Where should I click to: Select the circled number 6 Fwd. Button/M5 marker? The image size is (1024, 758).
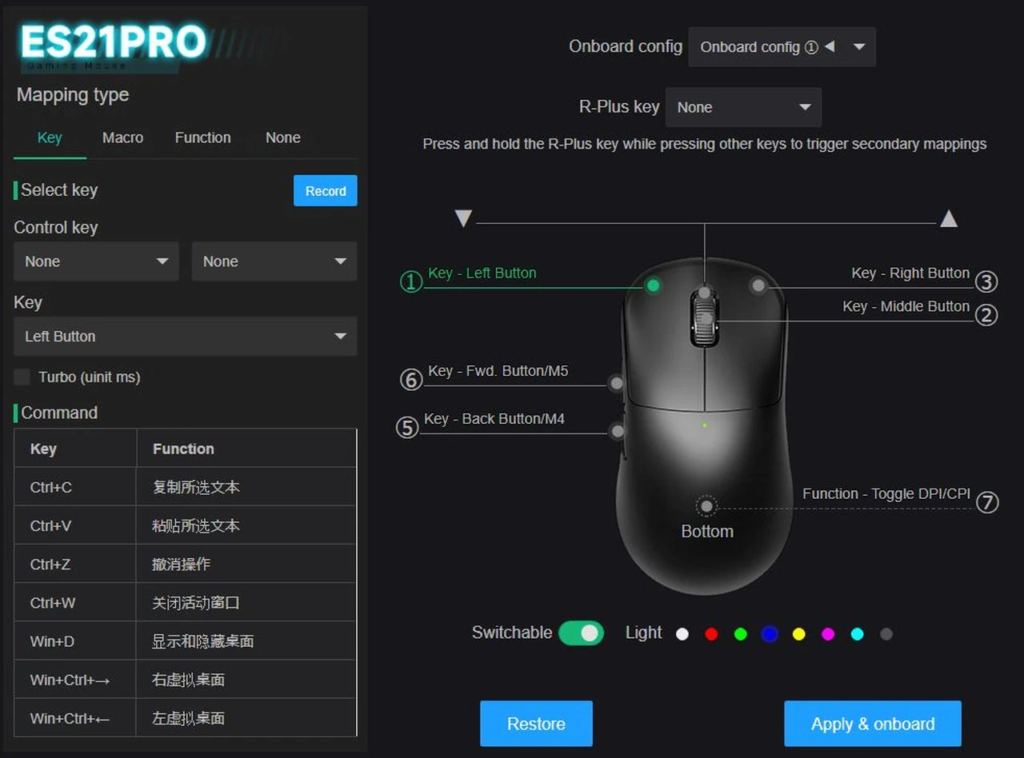pos(410,379)
